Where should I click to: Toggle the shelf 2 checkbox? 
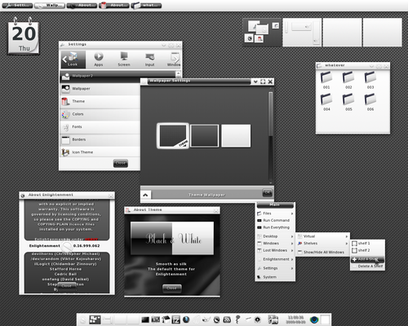tap(354, 250)
